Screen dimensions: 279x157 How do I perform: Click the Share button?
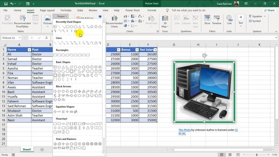(269, 10)
